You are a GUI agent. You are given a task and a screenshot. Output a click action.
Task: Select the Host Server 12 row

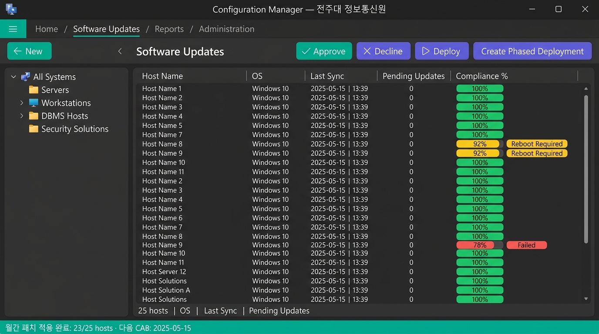click(359, 272)
